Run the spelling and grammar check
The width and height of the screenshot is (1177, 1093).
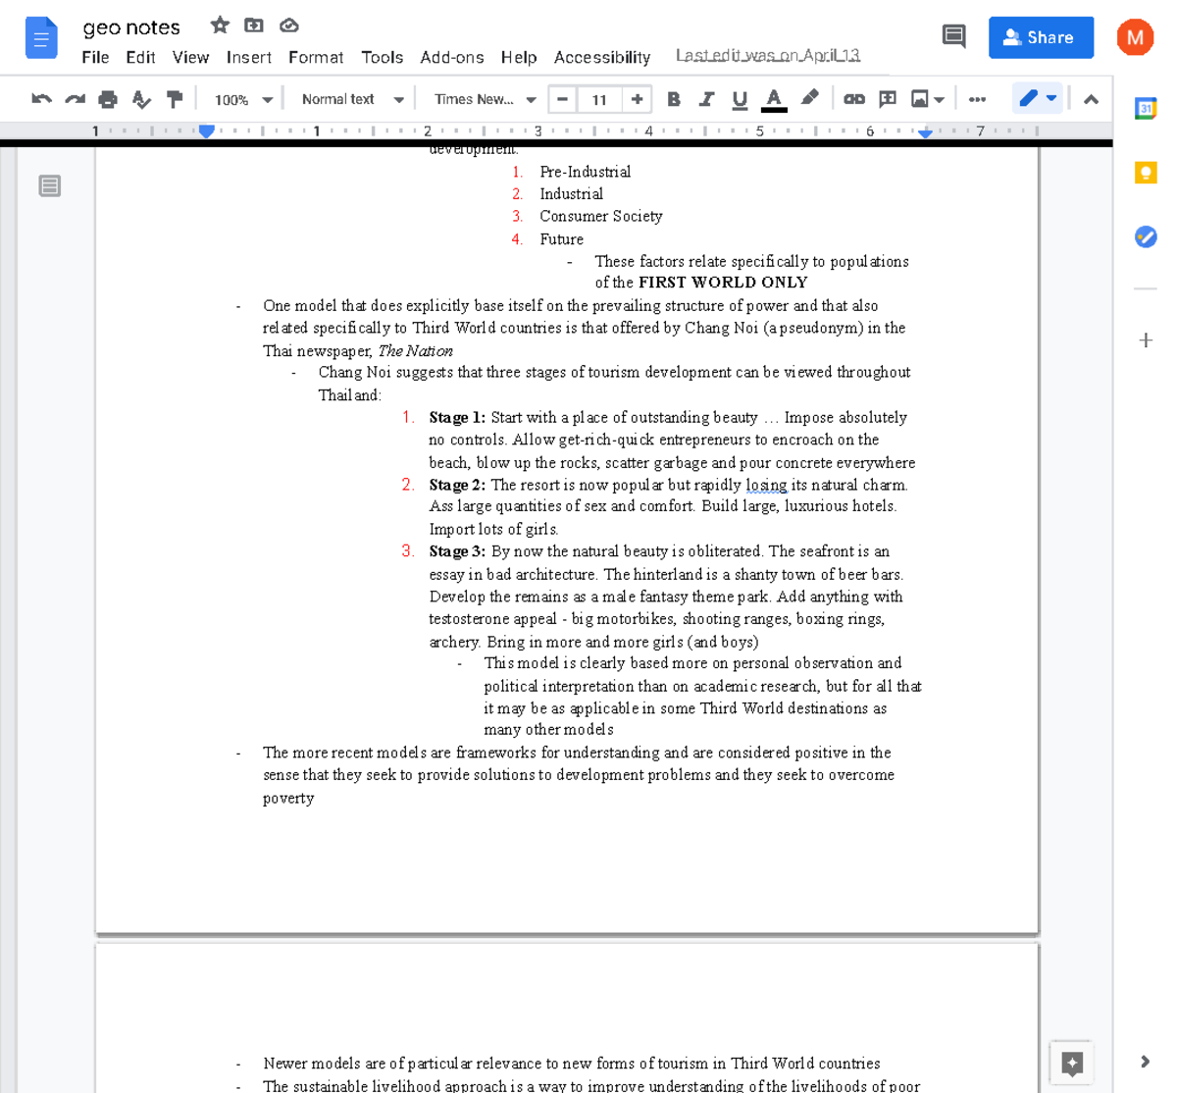pyautogui.click(x=141, y=98)
